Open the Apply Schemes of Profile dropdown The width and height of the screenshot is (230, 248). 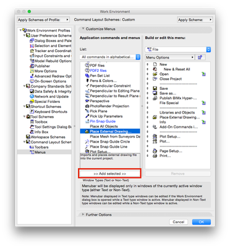click(x=43, y=20)
